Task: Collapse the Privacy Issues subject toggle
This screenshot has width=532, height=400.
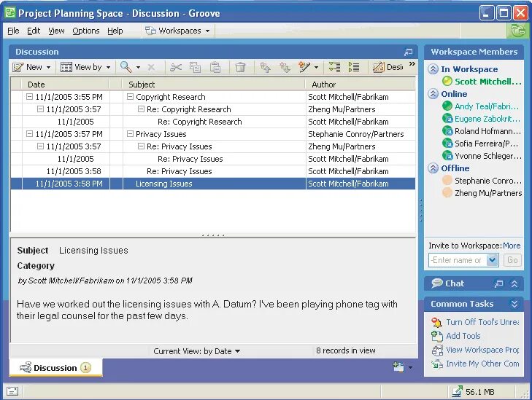Action: (x=130, y=134)
